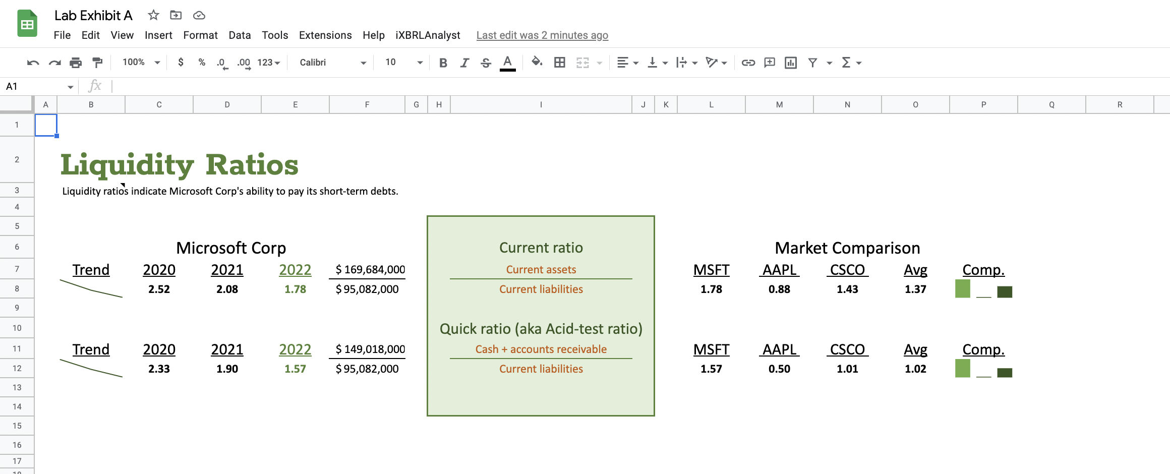This screenshot has width=1170, height=474.
Task: Toggle bold formatting
Action: point(443,63)
